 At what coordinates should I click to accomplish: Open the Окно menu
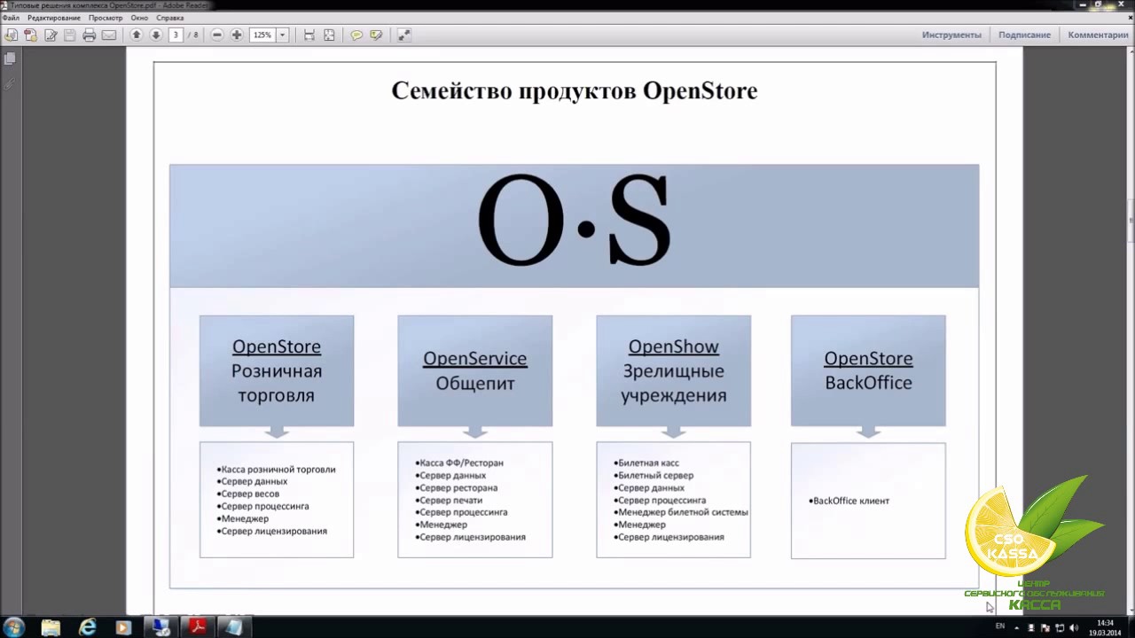[x=139, y=18]
